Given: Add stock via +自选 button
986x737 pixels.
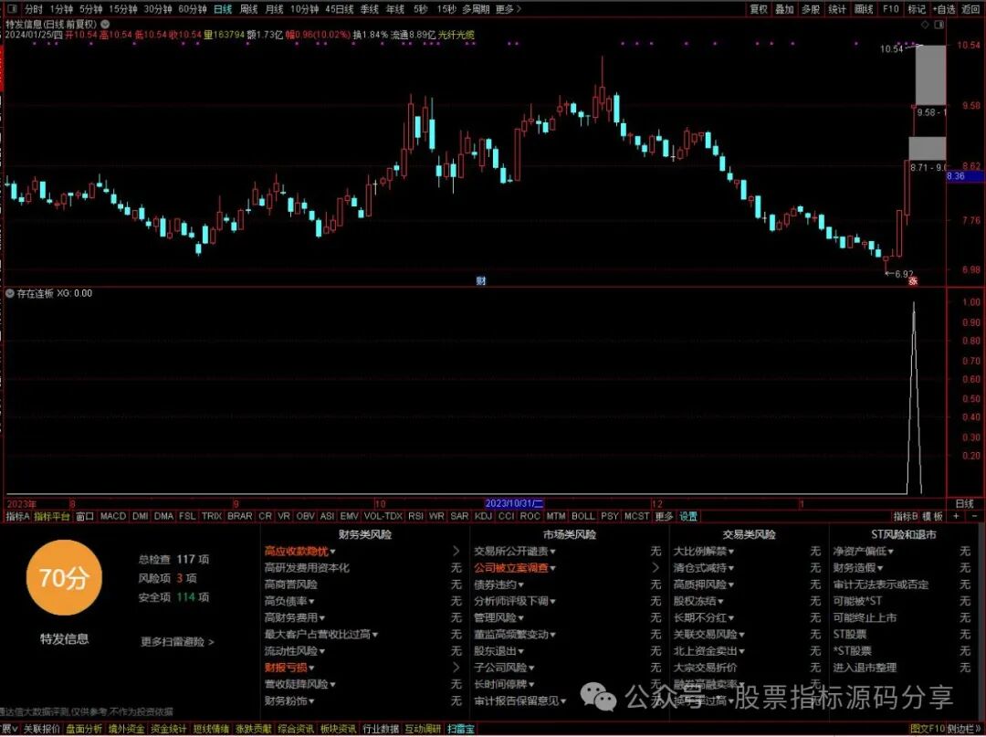Looking at the screenshot, I should 945,9.
